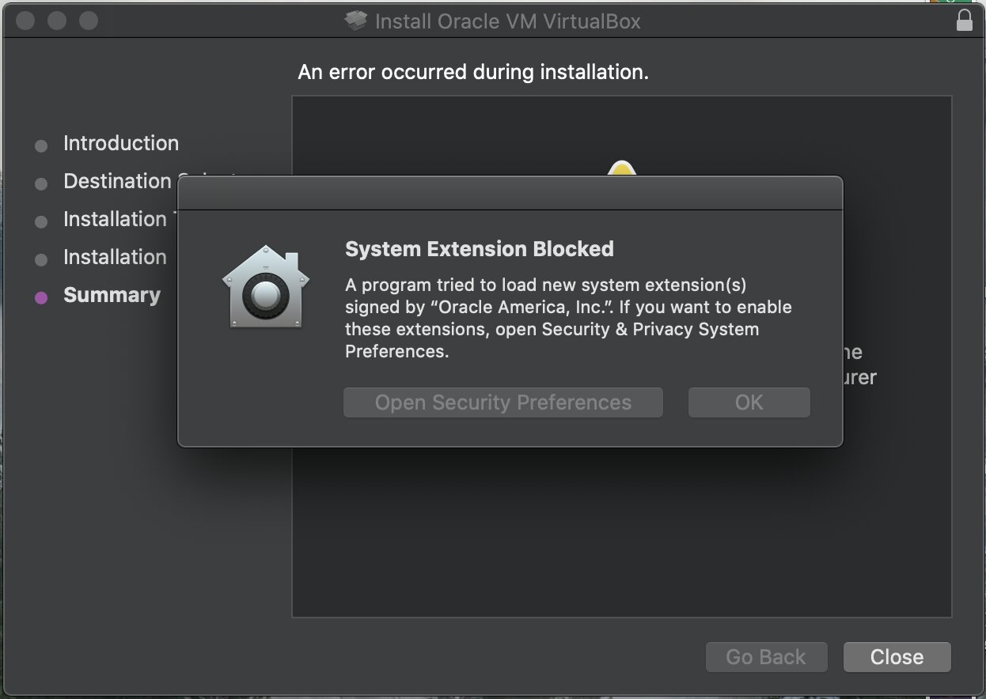Select the Installation step label in sidebar

(115, 257)
